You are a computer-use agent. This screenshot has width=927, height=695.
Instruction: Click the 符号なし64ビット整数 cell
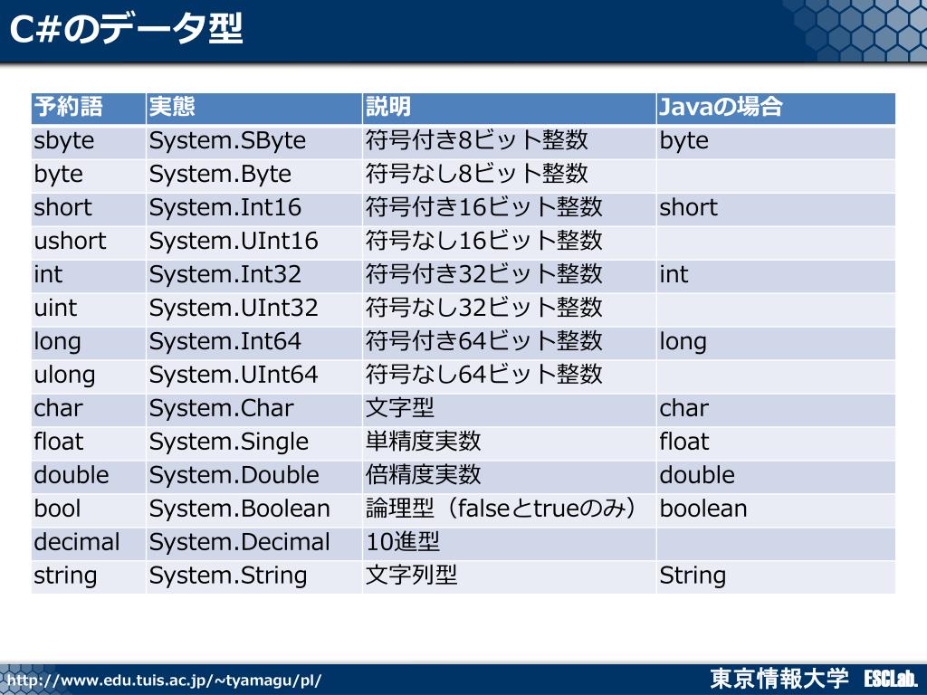coord(509,376)
